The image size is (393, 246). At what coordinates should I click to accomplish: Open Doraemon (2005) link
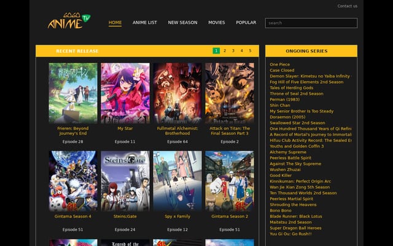pos(287,117)
